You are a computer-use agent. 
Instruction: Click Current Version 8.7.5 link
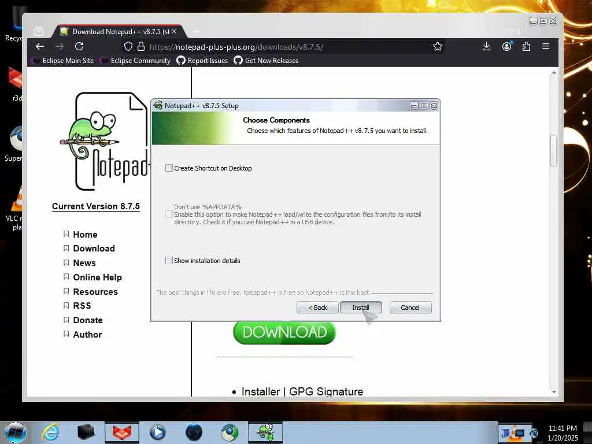96,206
